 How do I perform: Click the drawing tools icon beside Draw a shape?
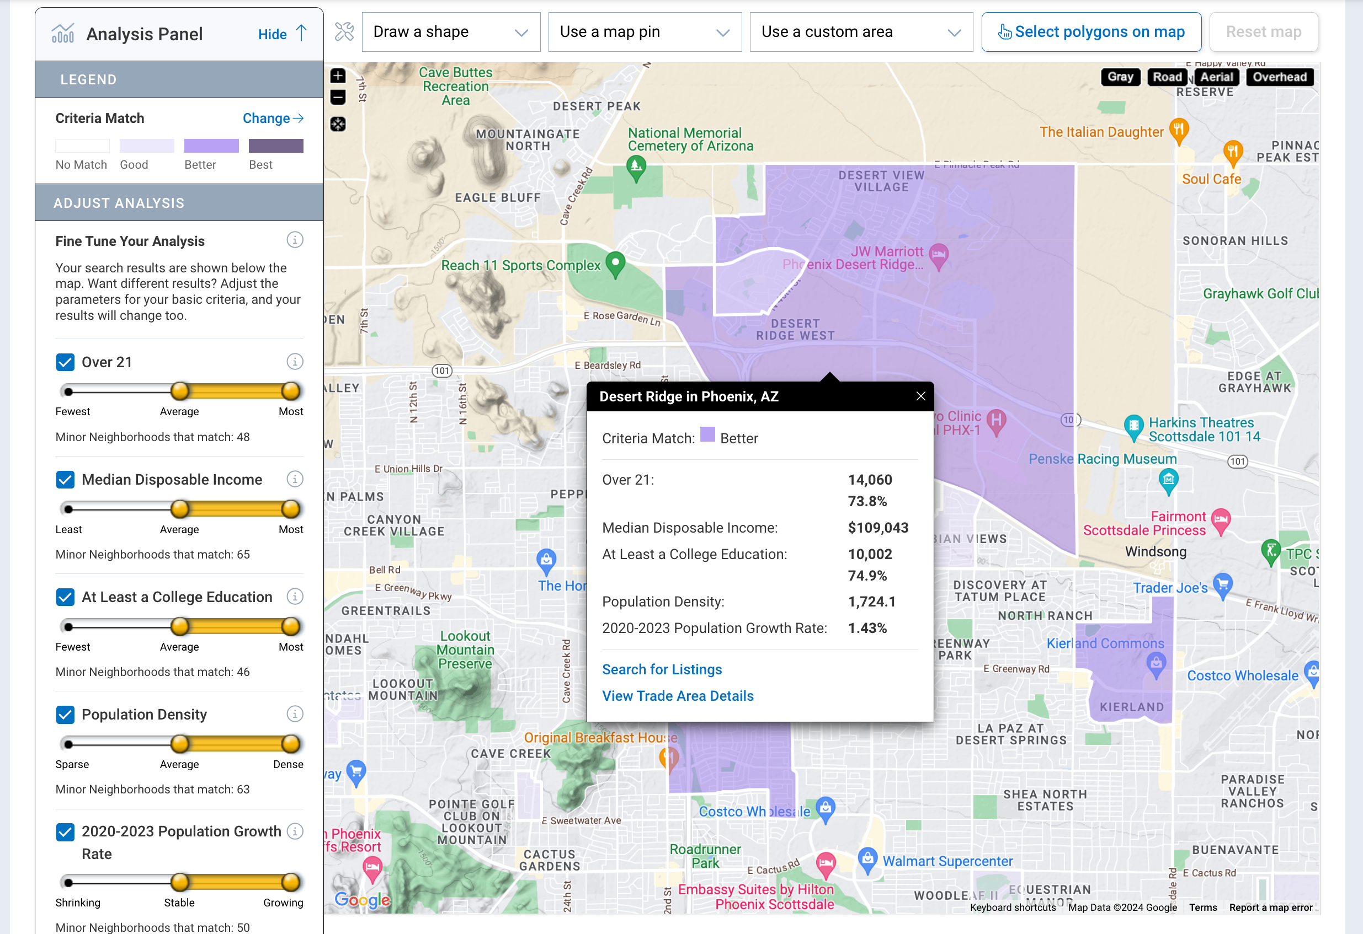click(344, 31)
